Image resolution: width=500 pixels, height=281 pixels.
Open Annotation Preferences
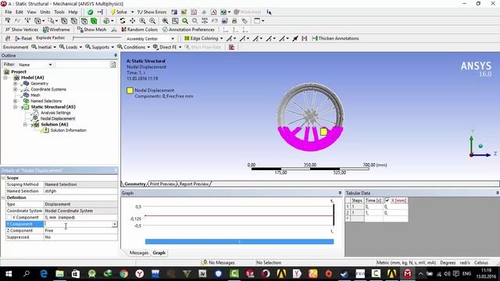click(188, 30)
